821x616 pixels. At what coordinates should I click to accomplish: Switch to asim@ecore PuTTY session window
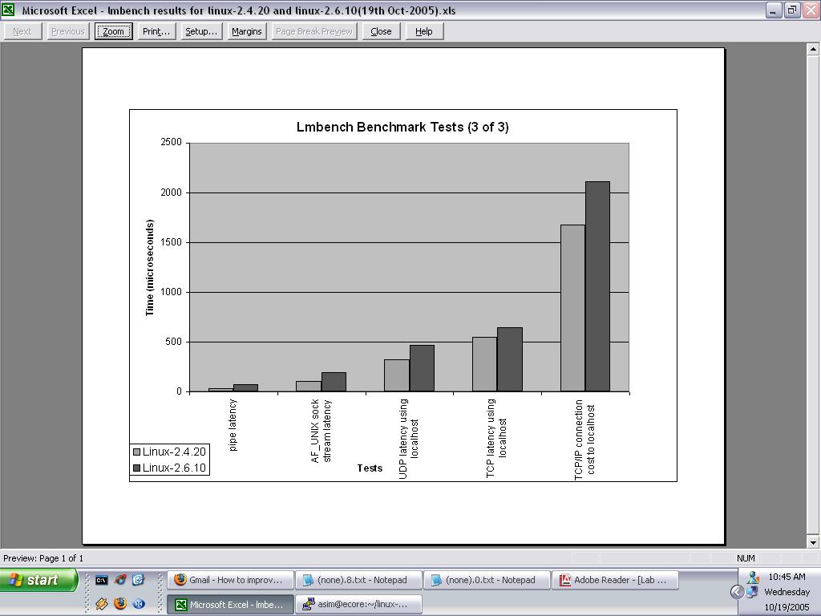click(x=358, y=604)
